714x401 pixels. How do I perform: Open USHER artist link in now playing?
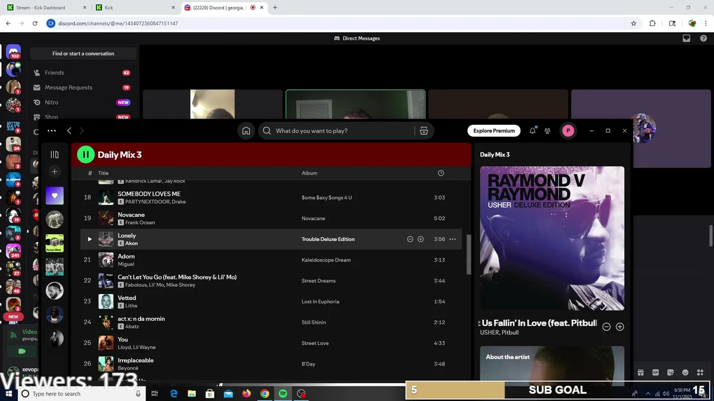point(489,332)
